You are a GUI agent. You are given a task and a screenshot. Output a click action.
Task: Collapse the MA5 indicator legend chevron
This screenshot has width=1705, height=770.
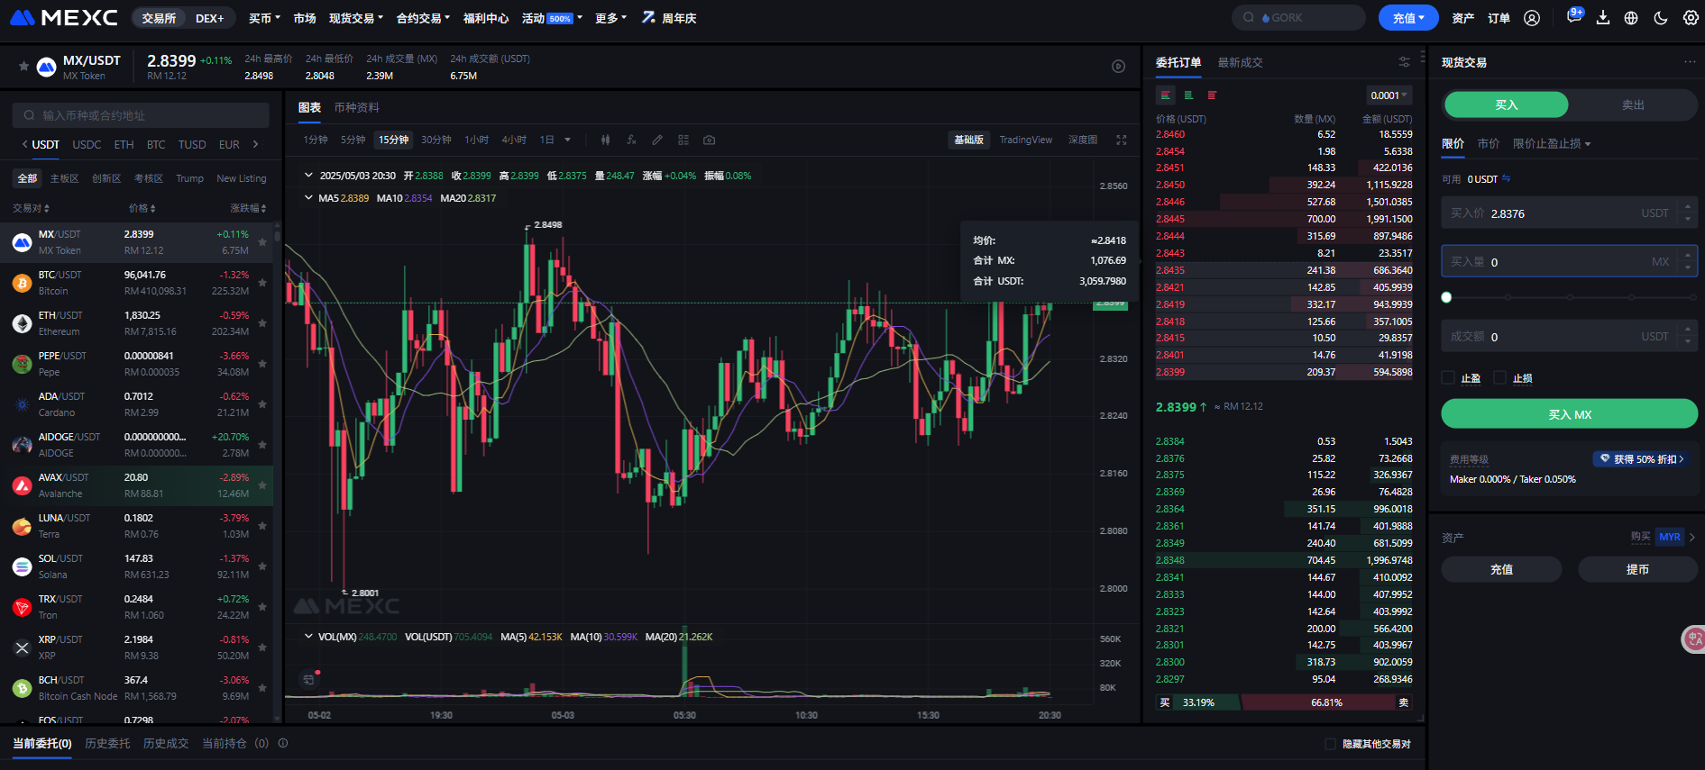point(308,198)
